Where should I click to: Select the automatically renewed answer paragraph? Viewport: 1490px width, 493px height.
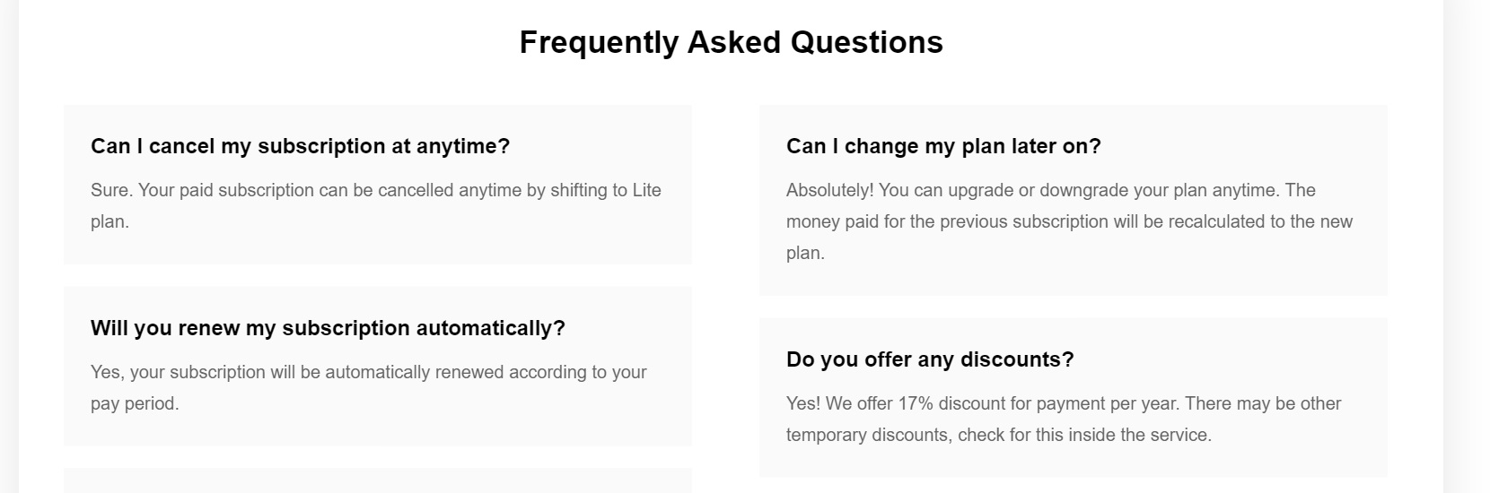[x=369, y=387]
